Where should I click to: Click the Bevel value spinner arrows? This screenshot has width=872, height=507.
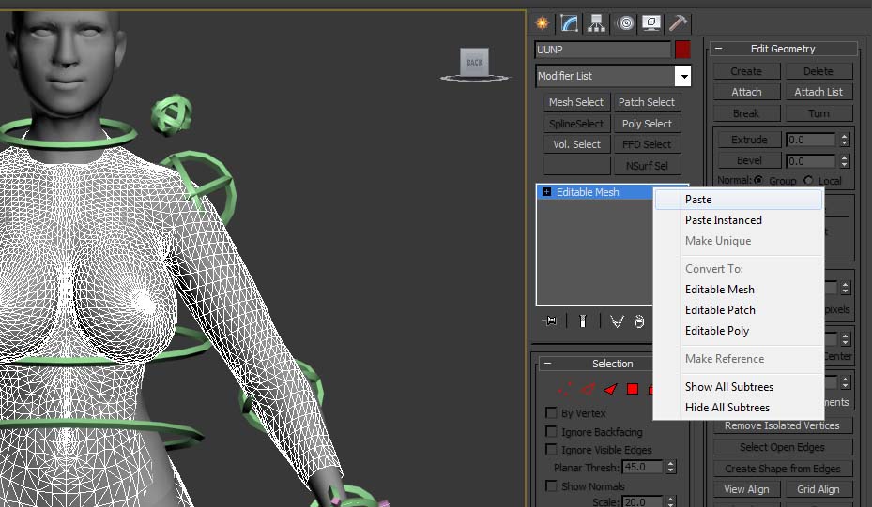[844, 161]
